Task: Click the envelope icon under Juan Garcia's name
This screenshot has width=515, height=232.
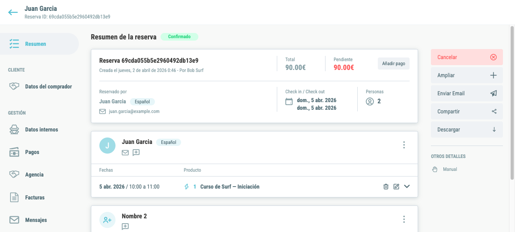Action: tap(126, 153)
